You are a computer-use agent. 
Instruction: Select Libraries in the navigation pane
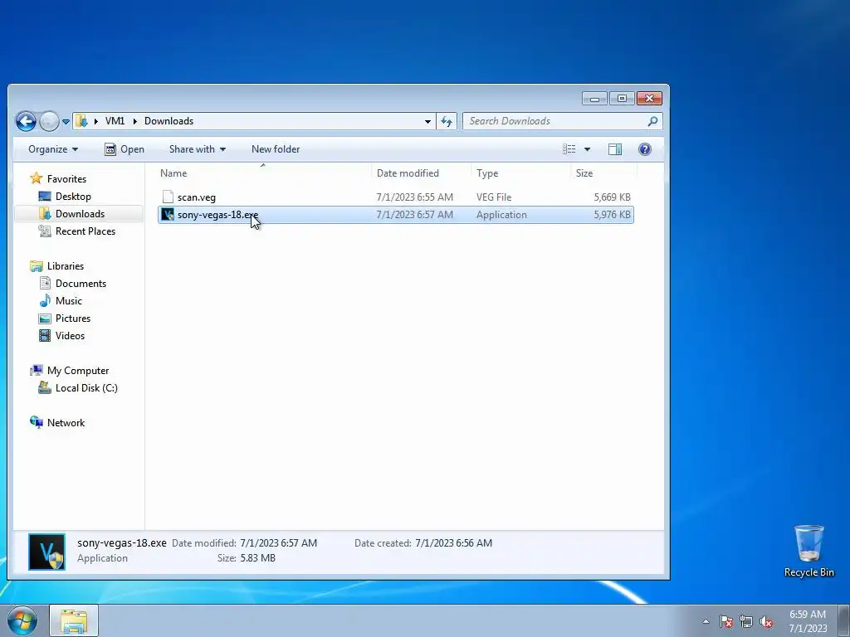point(65,266)
